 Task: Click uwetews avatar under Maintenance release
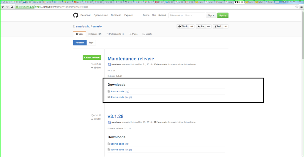[109, 64]
